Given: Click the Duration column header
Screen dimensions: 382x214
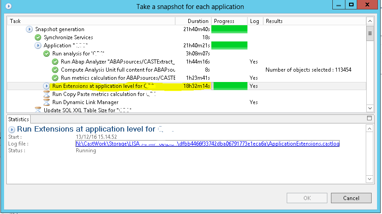Looking at the screenshot, I should 193,21.
